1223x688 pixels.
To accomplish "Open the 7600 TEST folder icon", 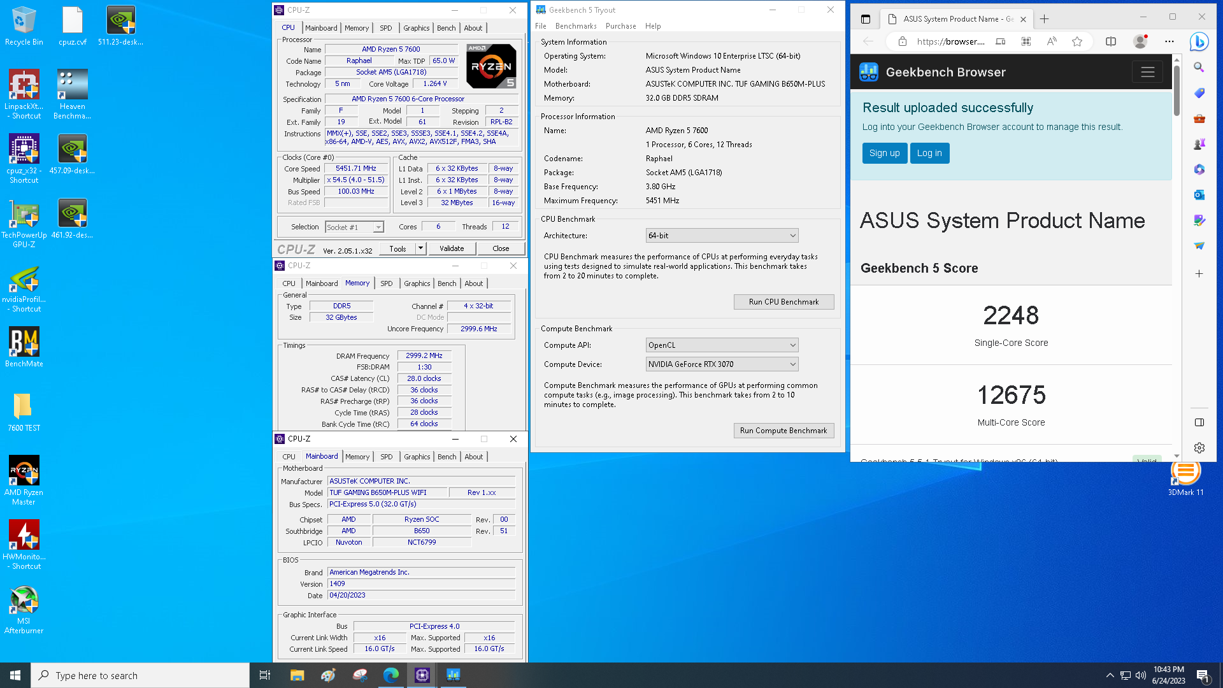I will 24,412.
